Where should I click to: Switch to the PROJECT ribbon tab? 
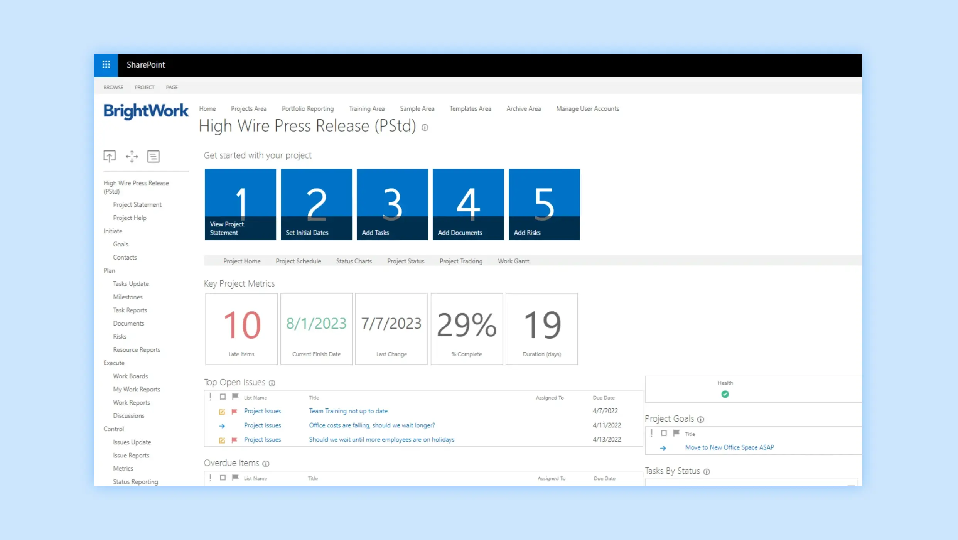pyautogui.click(x=144, y=87)
